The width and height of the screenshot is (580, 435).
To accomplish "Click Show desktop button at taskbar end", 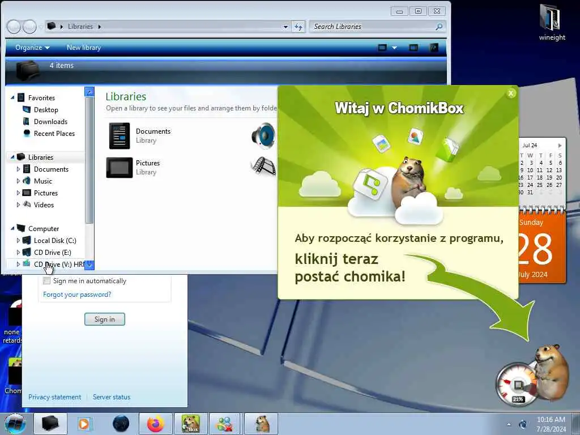I will pyautogui.click(x=575, y=424).
